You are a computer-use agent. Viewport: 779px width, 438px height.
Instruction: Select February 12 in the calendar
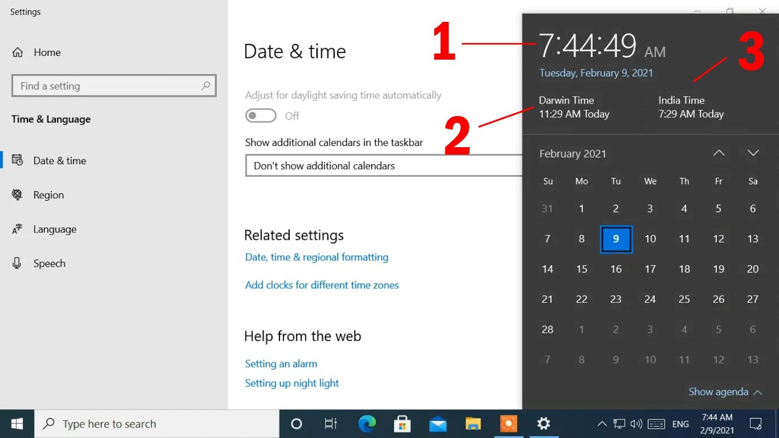[x=719, y=239]
